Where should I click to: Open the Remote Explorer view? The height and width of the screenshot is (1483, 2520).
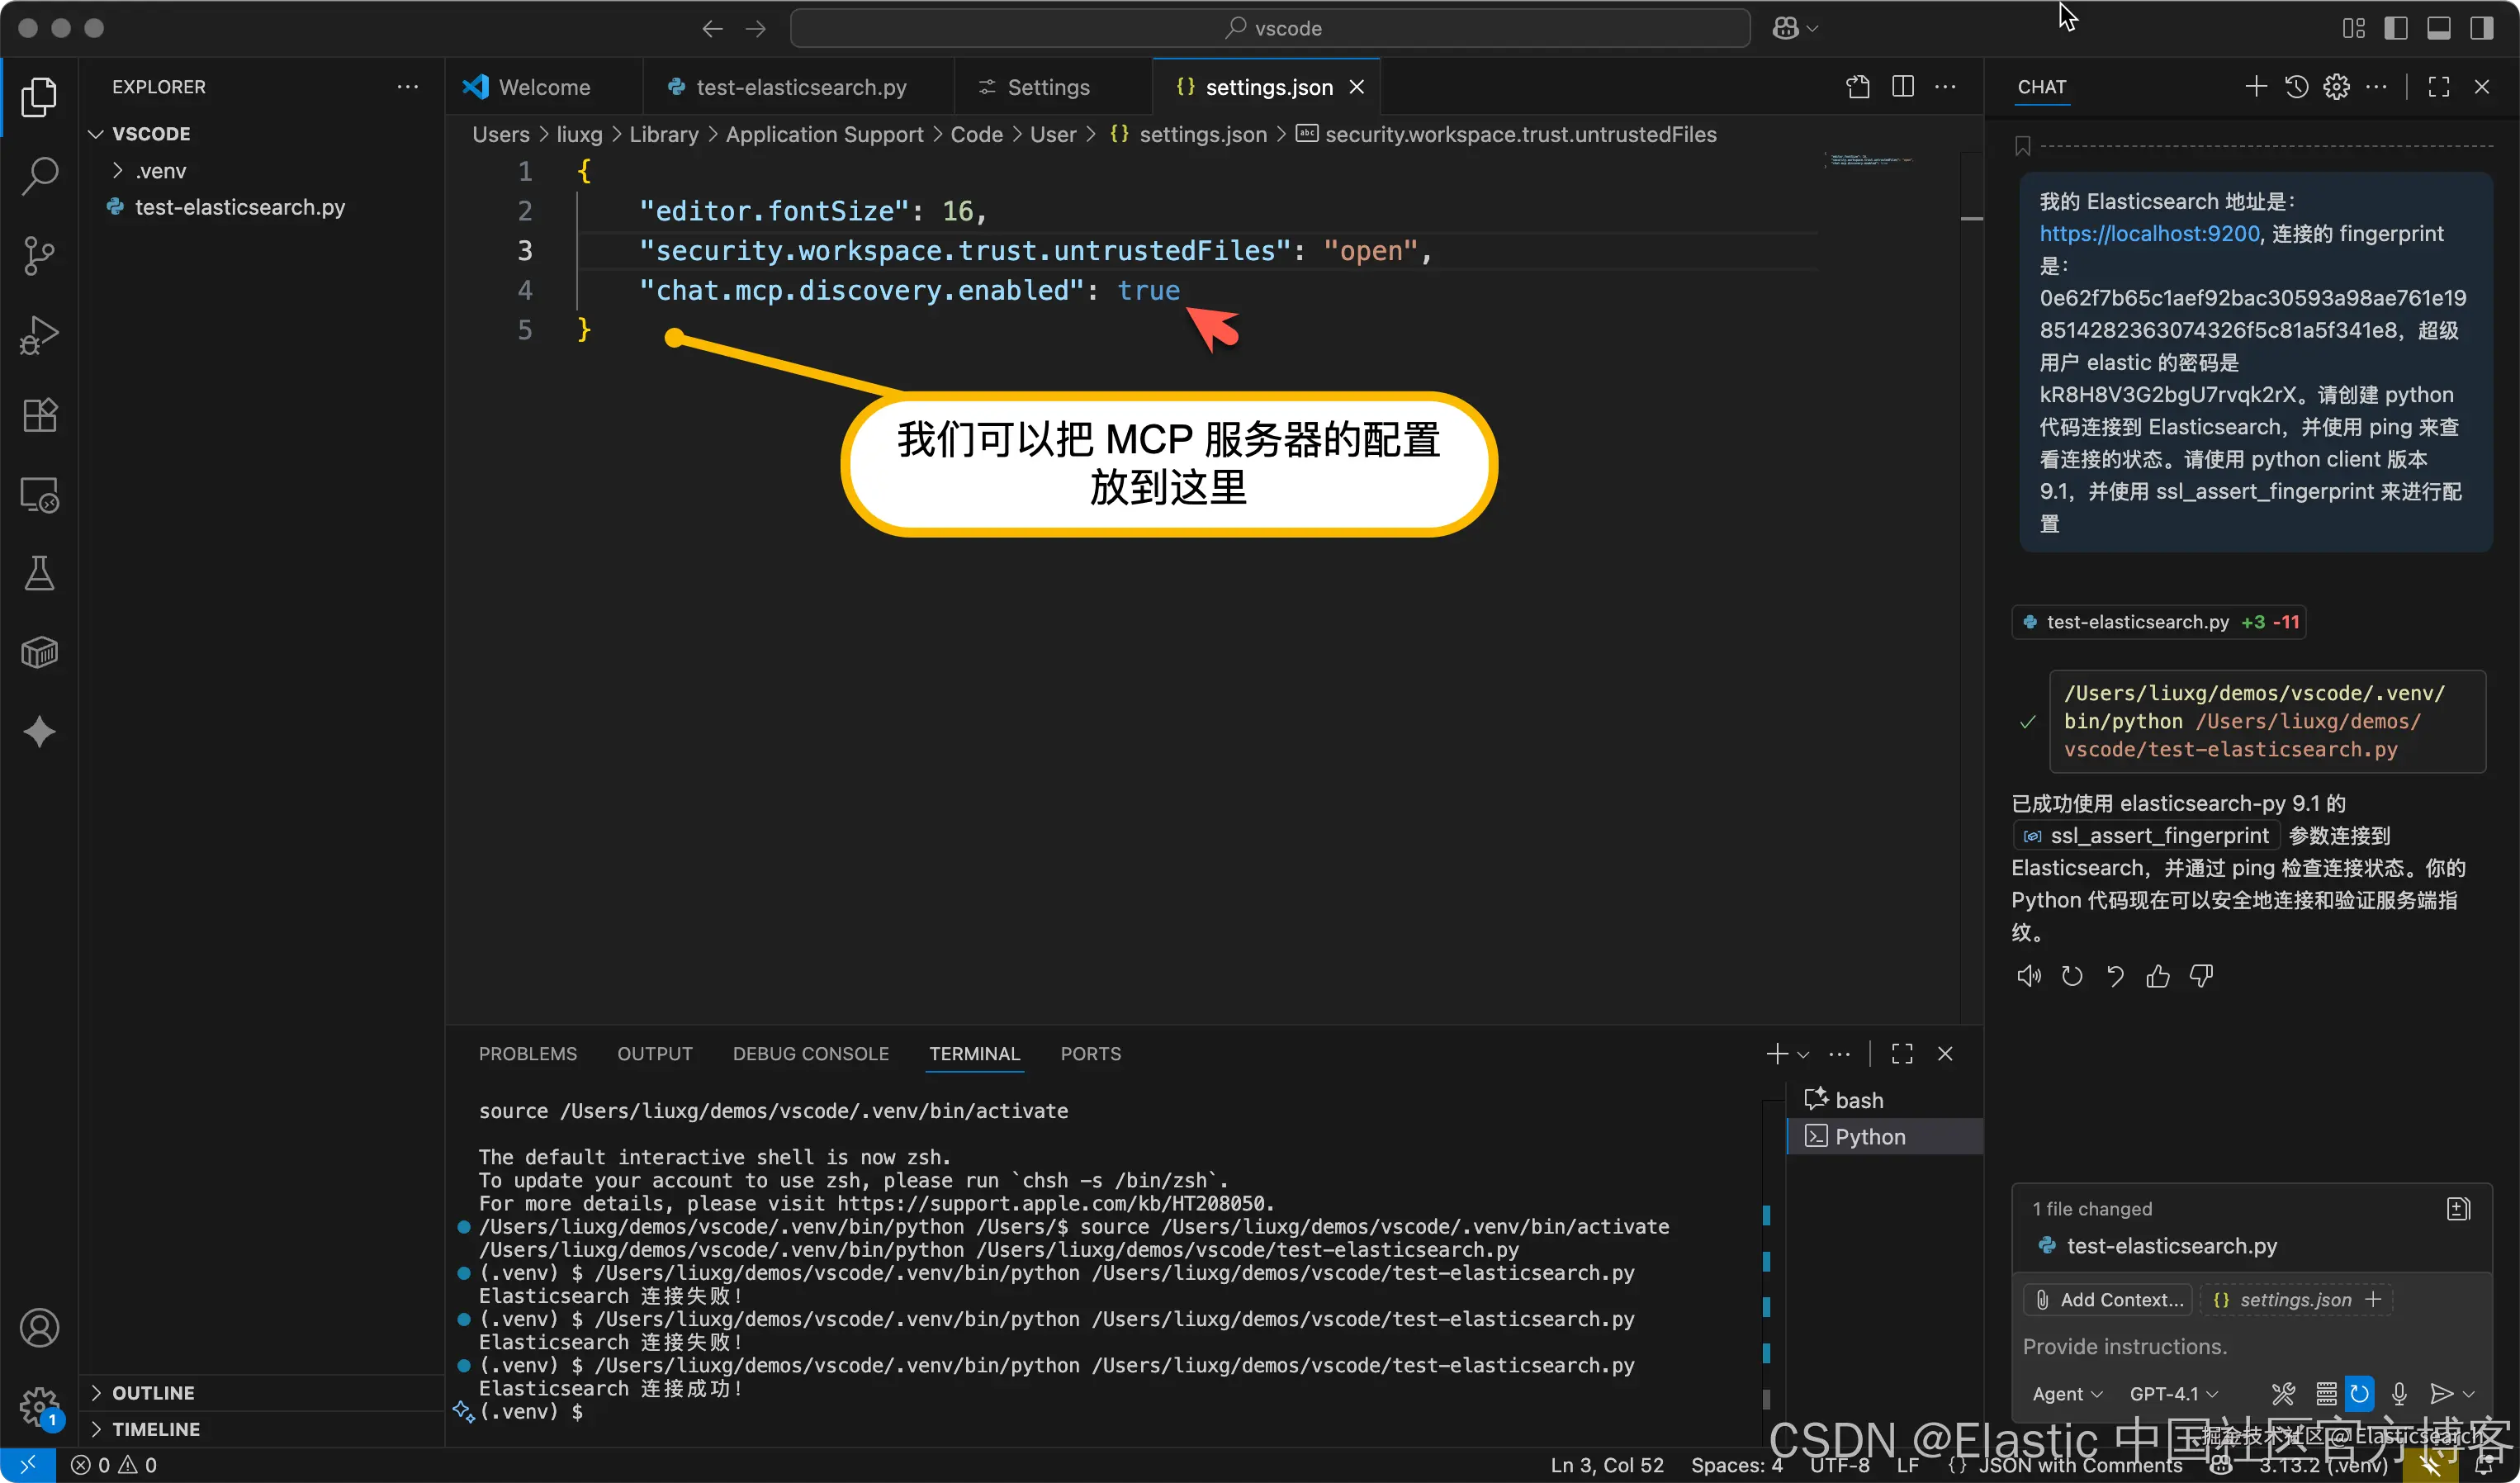[39, 494]
